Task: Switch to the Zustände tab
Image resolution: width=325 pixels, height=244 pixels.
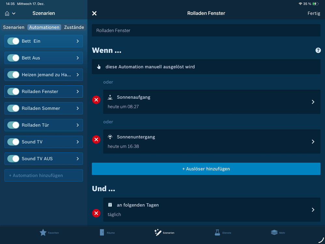Action: click(74, 27)
